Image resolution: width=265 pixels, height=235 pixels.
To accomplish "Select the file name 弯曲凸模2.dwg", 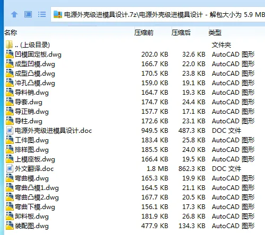I will tap(37, 197).
